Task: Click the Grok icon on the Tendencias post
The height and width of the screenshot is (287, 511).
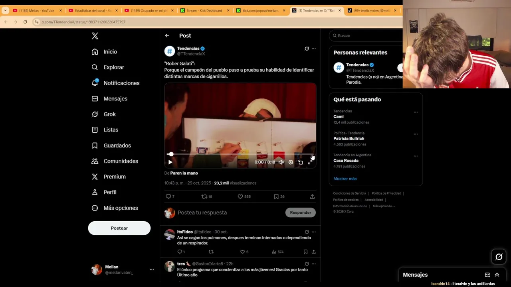Action: click(307, 49)
